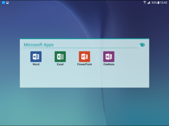
Task: Launch the OneNote app icon
Action: click(x=109, y=57)
